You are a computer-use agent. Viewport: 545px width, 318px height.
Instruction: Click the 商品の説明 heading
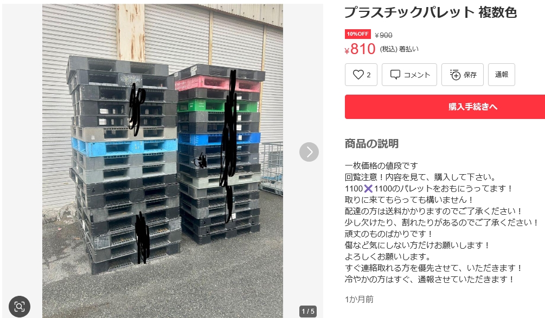tap(371, 143)
